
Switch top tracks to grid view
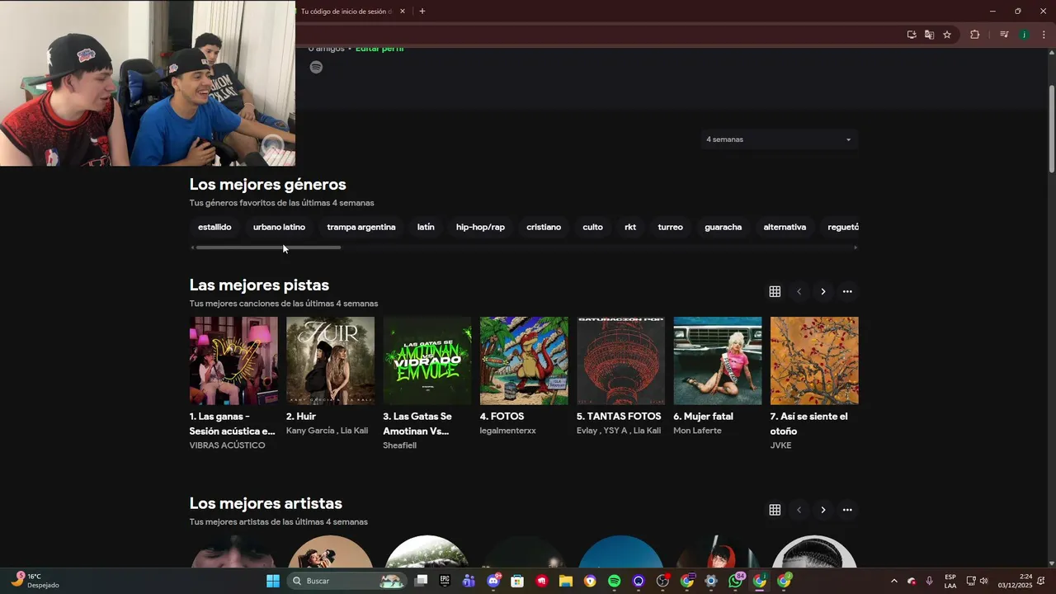pos(775,291)
